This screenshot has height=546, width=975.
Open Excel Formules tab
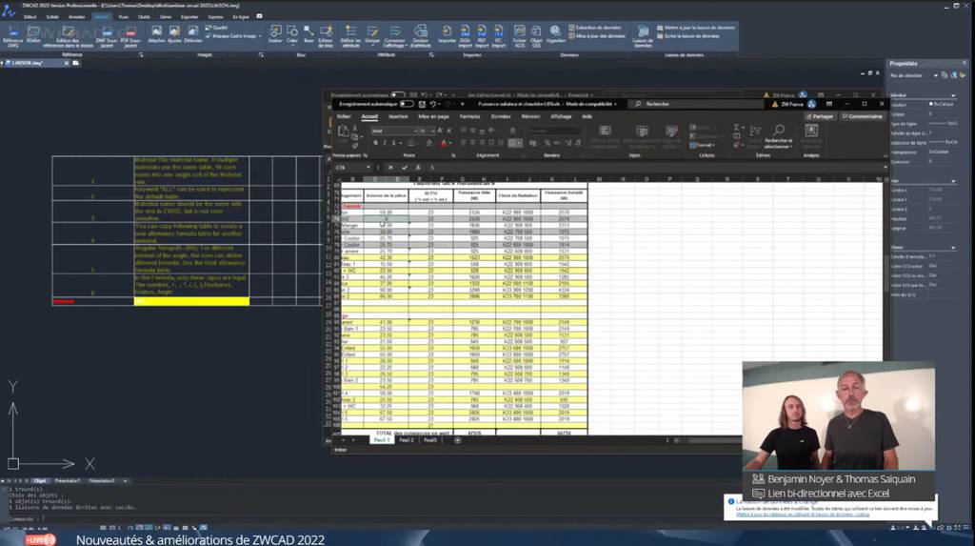[x=469, y=116]
